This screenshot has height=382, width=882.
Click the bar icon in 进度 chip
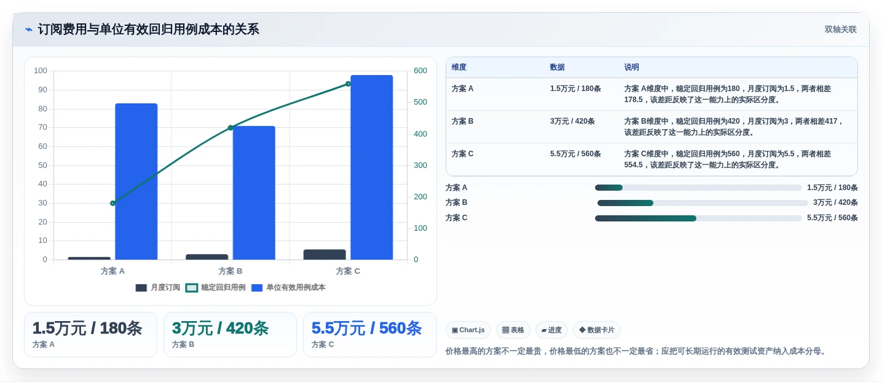544,330
